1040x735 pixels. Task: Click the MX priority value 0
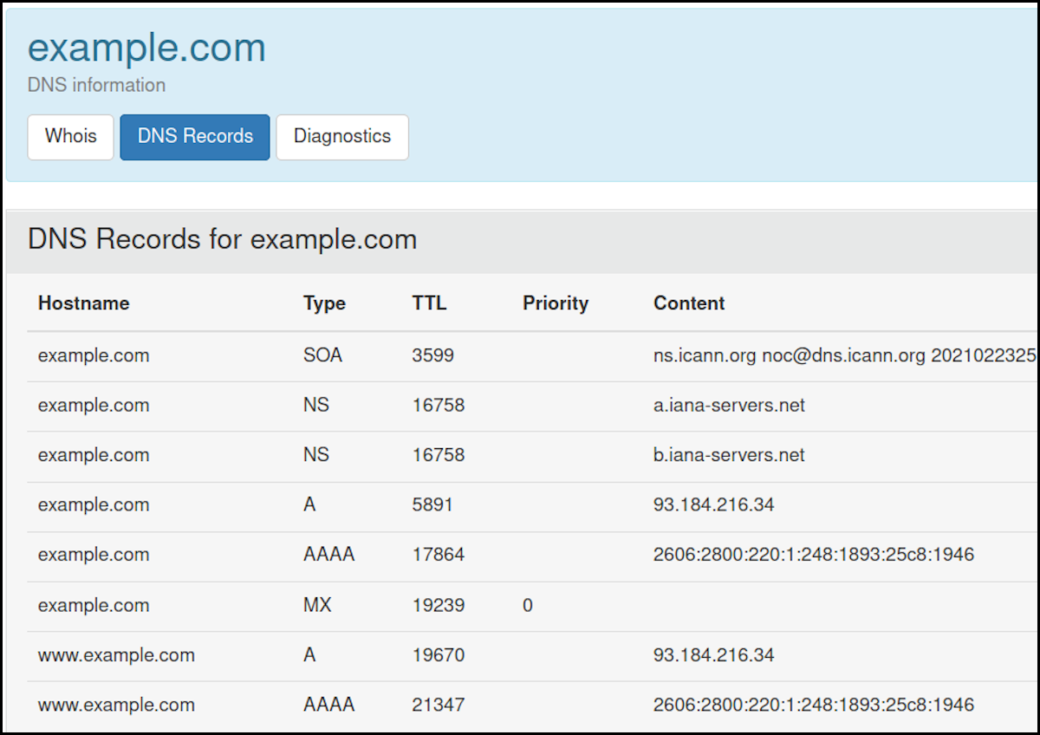[x=528, y=605]
